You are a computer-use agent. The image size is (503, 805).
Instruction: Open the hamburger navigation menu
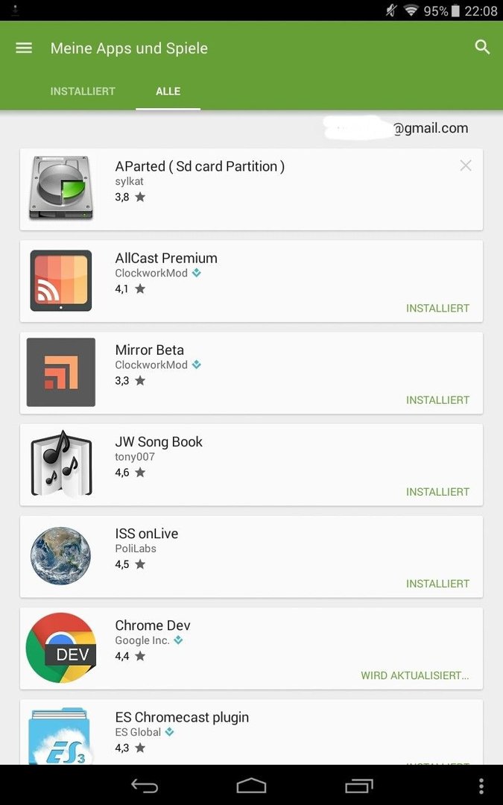[24, 48]
